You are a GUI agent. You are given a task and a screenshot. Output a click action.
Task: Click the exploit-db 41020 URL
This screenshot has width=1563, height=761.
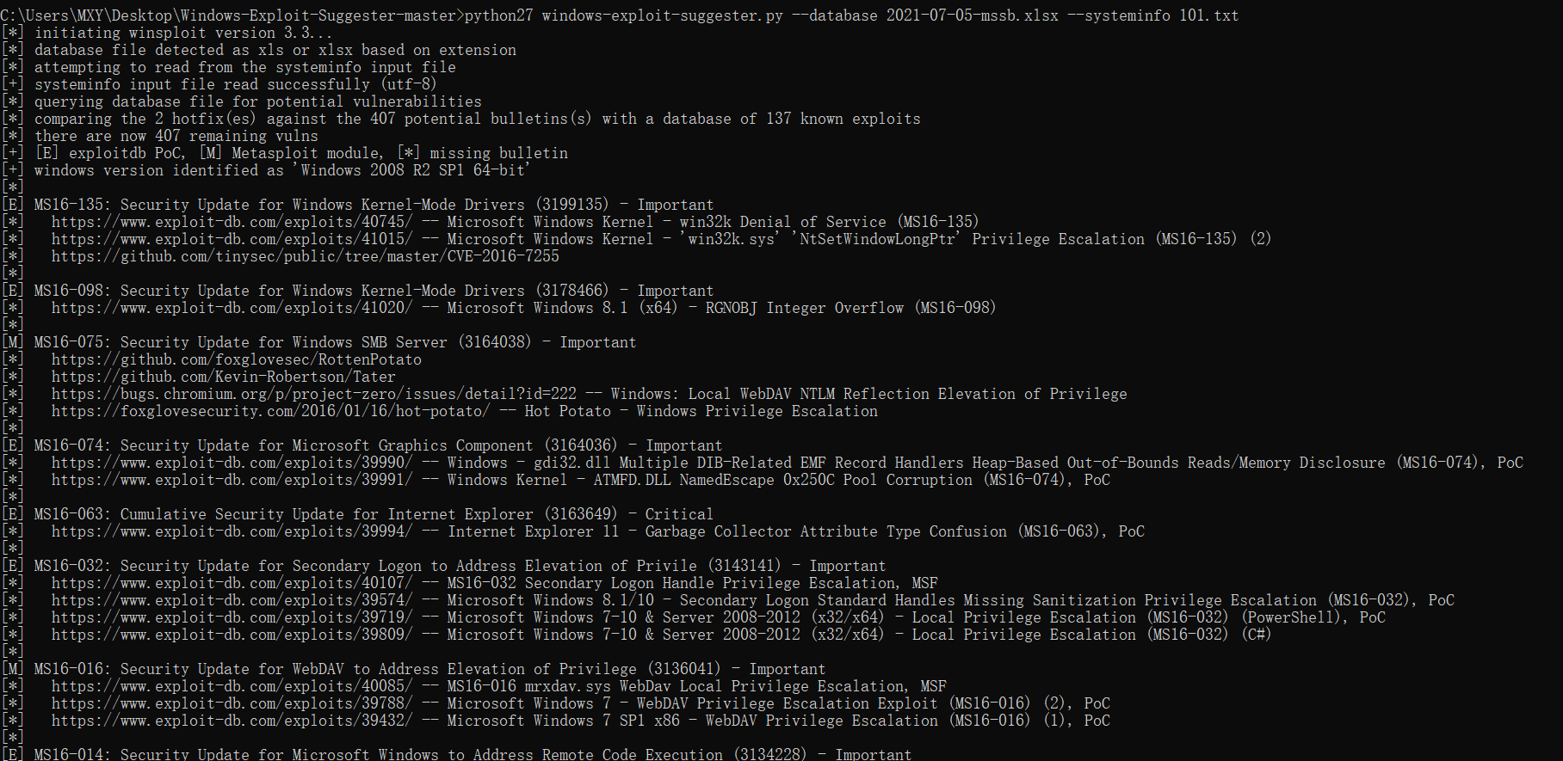click(x=232, y=308)
